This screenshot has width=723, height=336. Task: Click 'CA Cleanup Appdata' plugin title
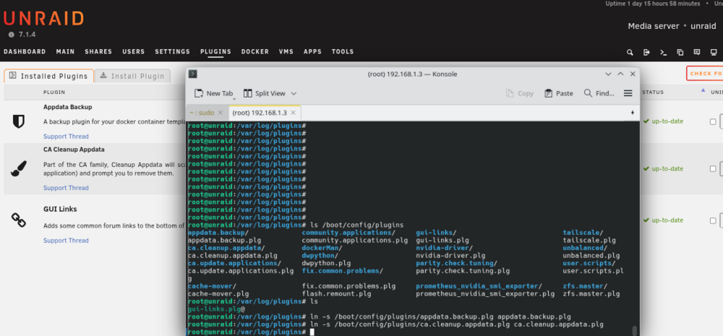tap(74, 150)
